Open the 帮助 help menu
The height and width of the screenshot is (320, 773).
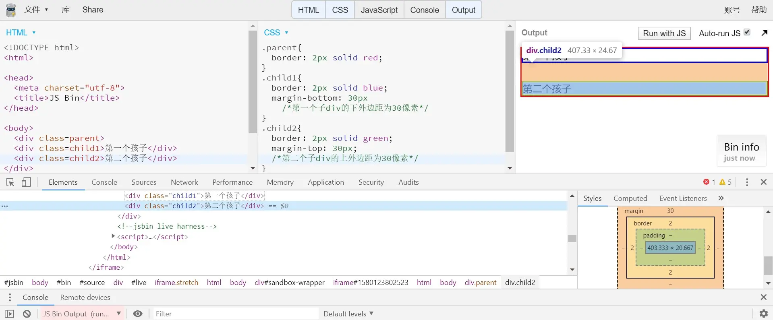coord(759,10)
